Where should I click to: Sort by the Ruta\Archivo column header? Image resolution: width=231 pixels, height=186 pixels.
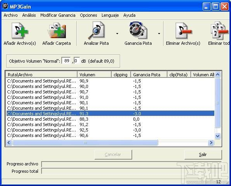41,75
